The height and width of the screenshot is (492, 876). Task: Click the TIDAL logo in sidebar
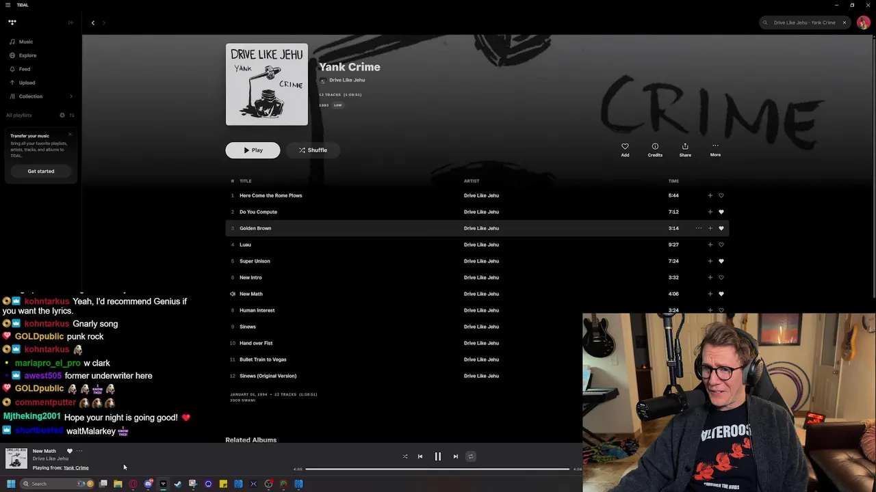pyautogui.click(x=12, y=23)
